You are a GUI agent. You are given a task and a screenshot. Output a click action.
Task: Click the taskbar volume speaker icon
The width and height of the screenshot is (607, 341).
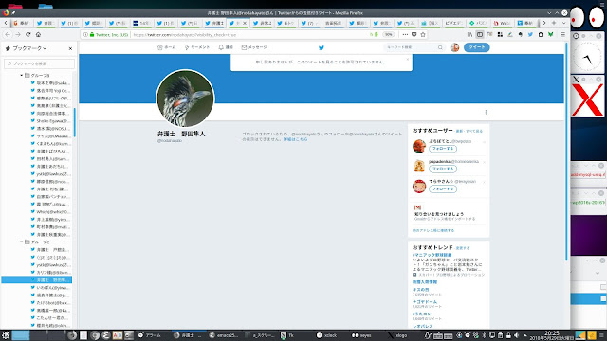tap(516, 335)
